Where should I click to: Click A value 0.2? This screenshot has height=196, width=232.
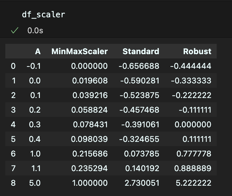click(35, 110)
